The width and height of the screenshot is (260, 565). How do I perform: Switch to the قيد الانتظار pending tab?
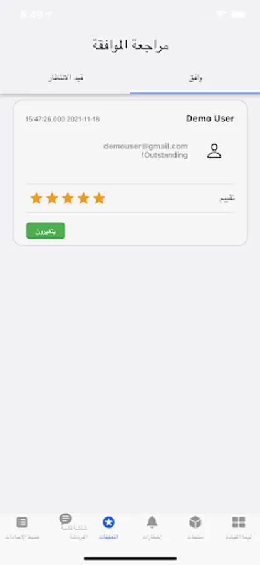pos(66,78)
